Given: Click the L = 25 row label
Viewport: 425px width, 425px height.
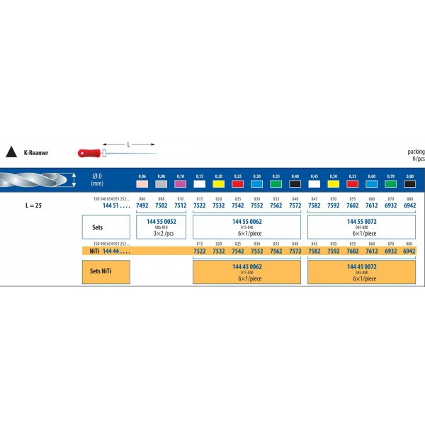Looking at the screenshot, I should (33, 205).
